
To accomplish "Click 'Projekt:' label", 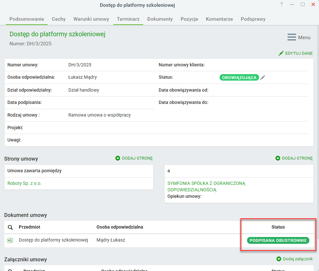I will click(x=15, y=128).
